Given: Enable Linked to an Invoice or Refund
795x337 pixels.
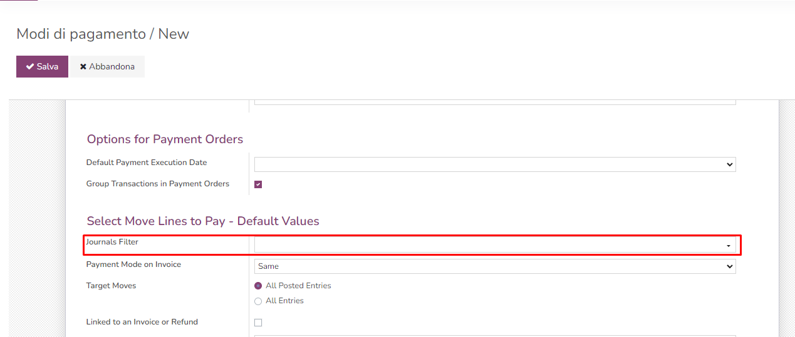Looking at the screenshot, I should tap(258, 323).
